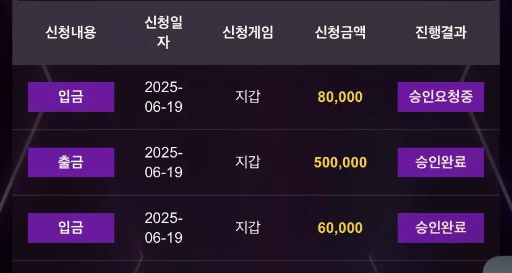
Task: Click the 입금 button in the 80,000 row
Action: click(71, 97)
